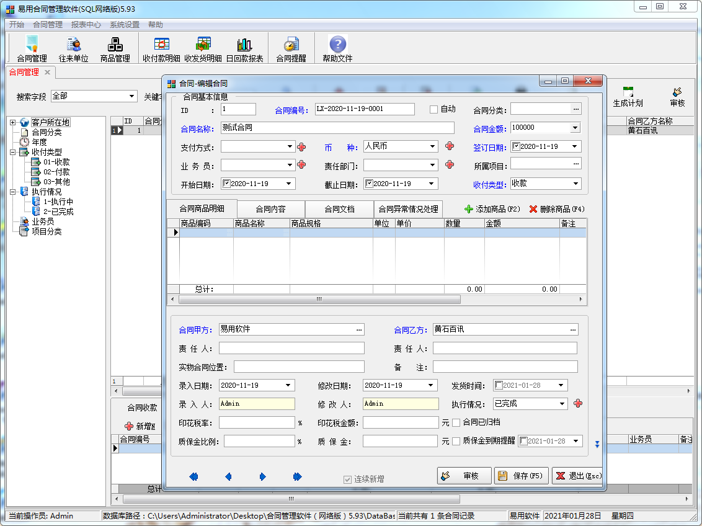Click 新增 red plus under 合同收款

tap(129, 426)
